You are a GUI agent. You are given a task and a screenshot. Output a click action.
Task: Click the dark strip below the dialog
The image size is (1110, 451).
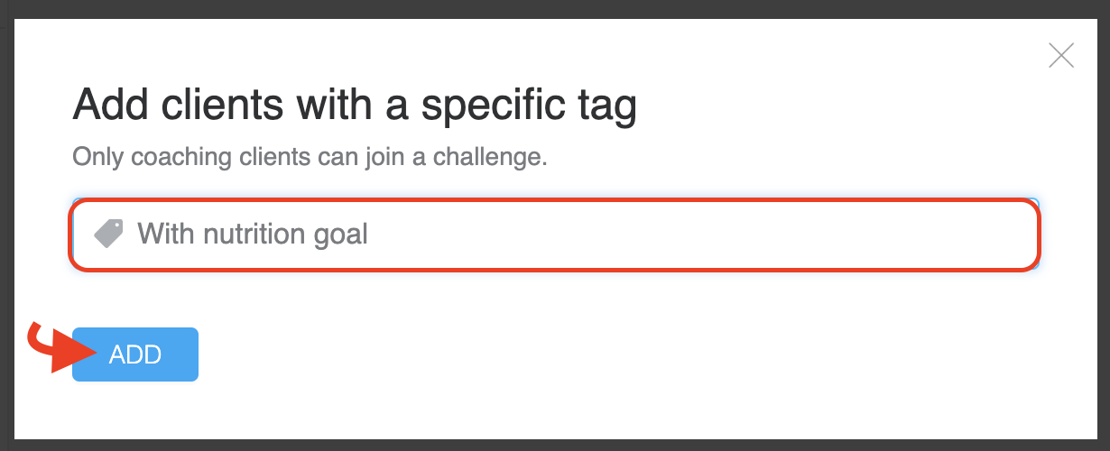tap(555, 446)
